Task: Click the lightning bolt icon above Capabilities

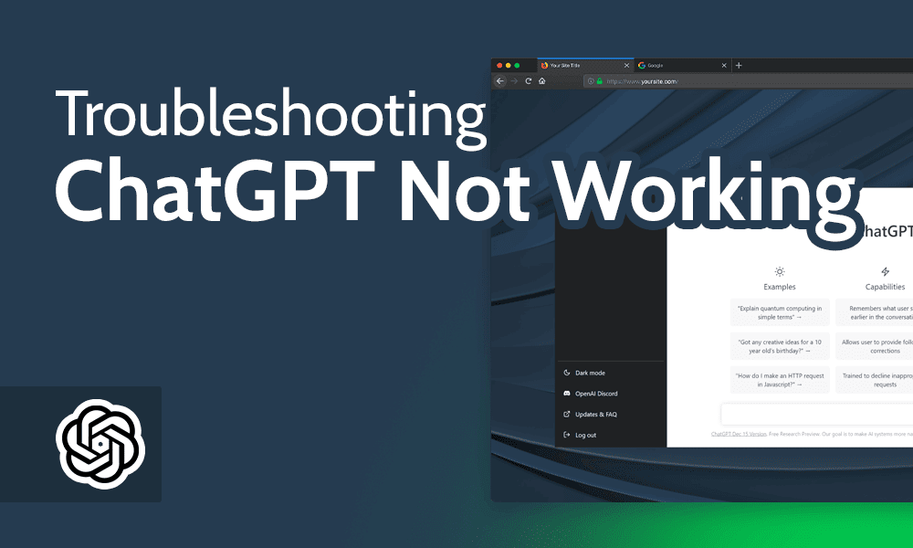Action: click(886, 271)
